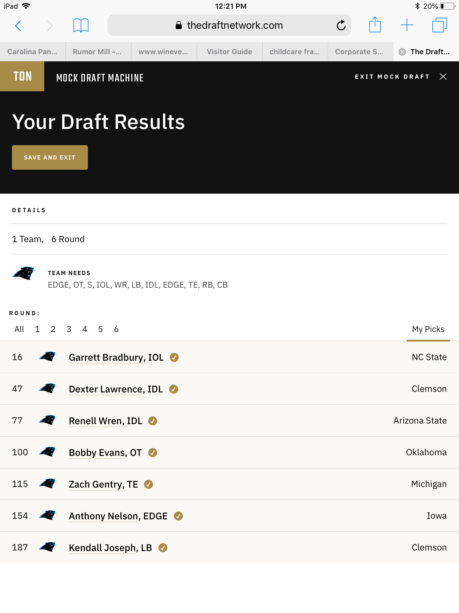Tap the thedraftnetwork.com address bar
This screenshot has width=459, height=613.
229,25
